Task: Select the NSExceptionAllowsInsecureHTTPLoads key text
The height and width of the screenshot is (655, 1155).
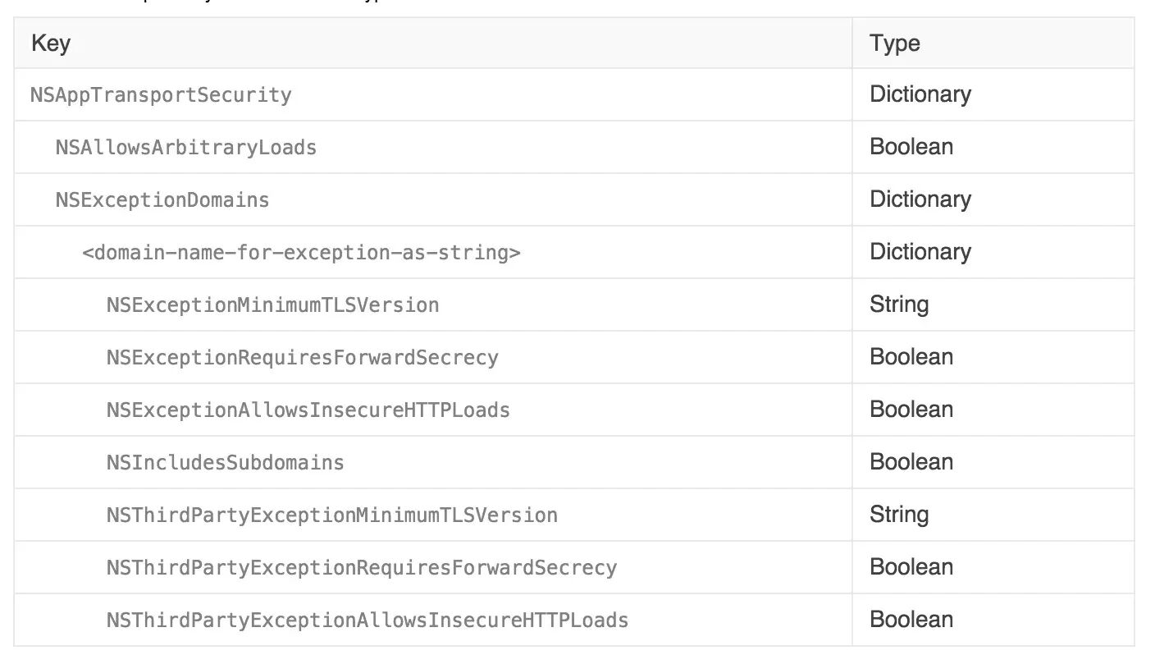Action: (308, 410)
